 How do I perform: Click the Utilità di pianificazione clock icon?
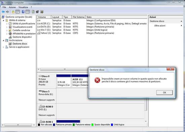click(x=10, y=24)
